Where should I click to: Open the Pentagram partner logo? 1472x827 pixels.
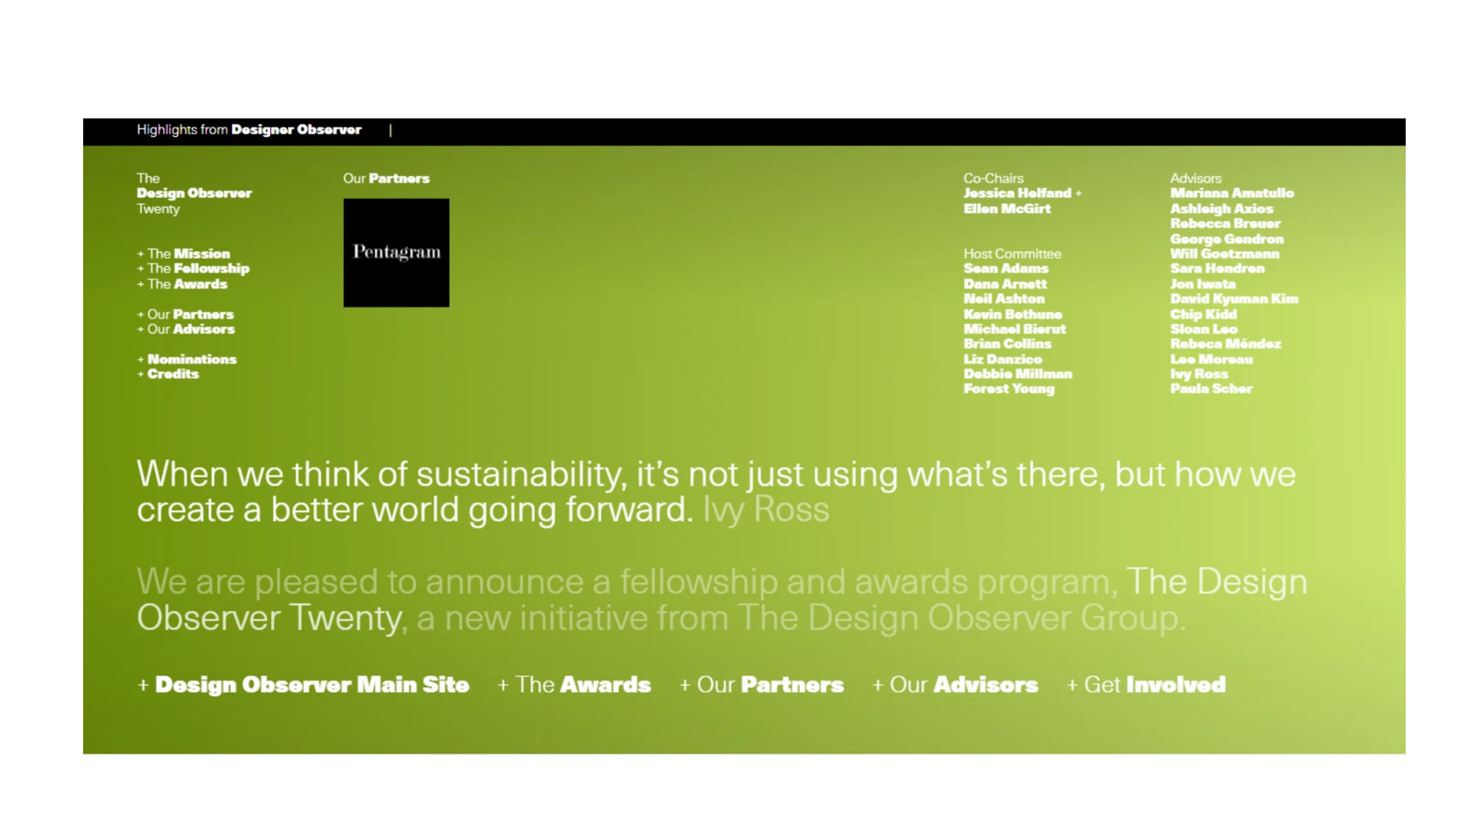tap(395, 251)
